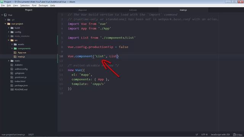Collapse the vue-project folder chevron
244x137 pixels.
click(x=5, y=24)
